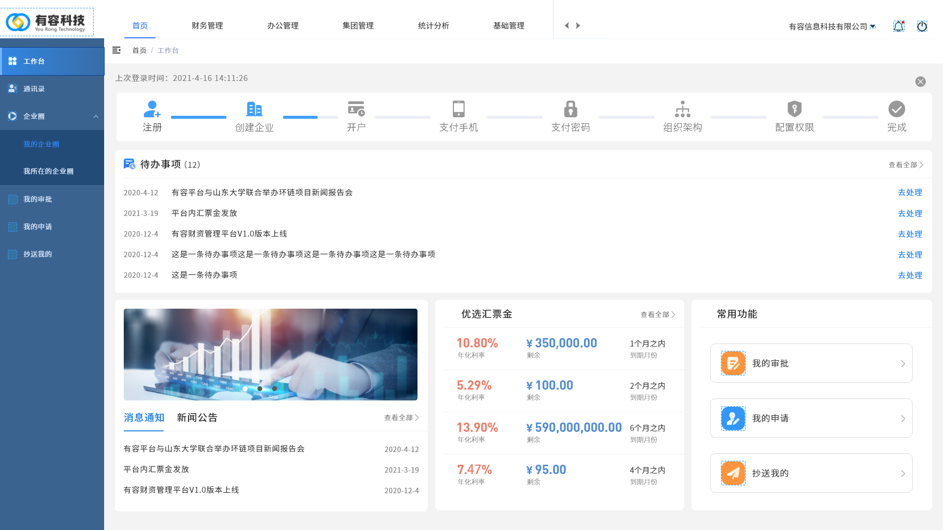This screenshot has width=943, height=530.
Task: Click 去处理 for last 这是一条待办事项
Action: 910,275
